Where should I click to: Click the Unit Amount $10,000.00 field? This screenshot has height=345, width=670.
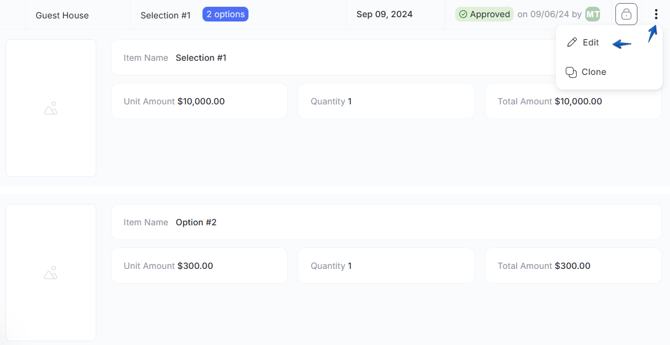199,101
